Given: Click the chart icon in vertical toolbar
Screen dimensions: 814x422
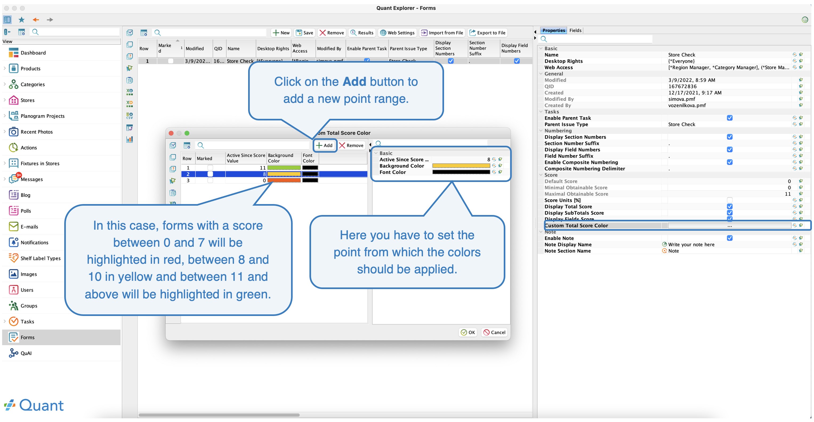Looking at the screenshot, I should click(x=130, y=139).
